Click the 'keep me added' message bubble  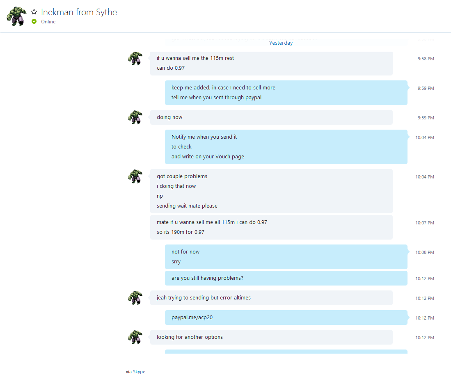tap(286, 93)
